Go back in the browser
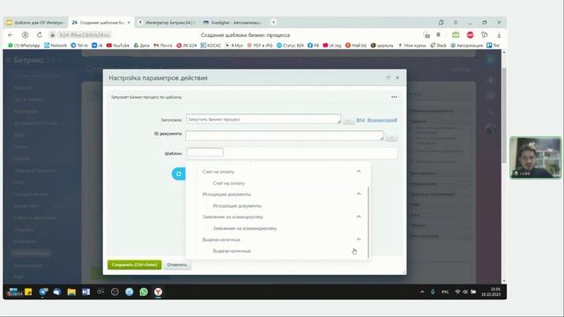This screenshot has width=564, height=317. coord(11,35)
